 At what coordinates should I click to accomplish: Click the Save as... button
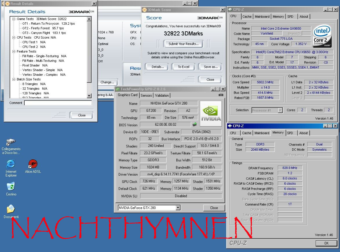211,67
